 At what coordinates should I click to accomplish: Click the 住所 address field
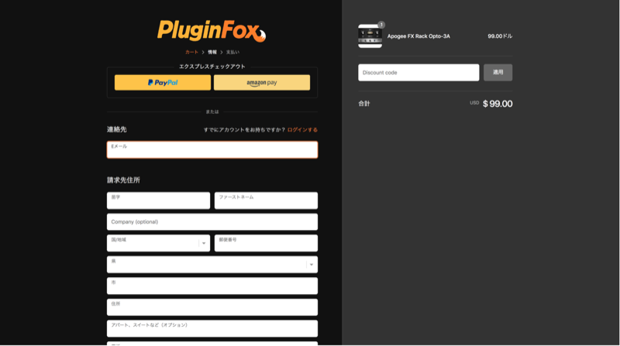tap(212, 307)
